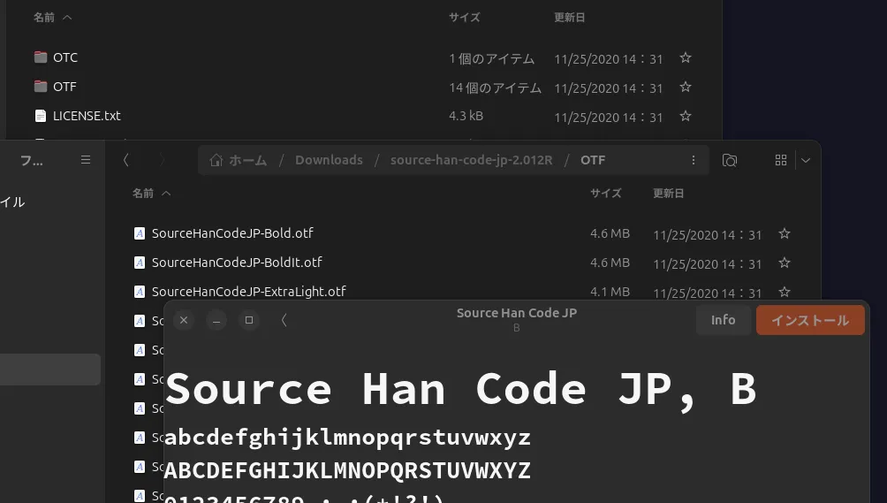Go to Downloads in the path bar
The width and height of the screenshot is (887, 503).
coord(329,160)
